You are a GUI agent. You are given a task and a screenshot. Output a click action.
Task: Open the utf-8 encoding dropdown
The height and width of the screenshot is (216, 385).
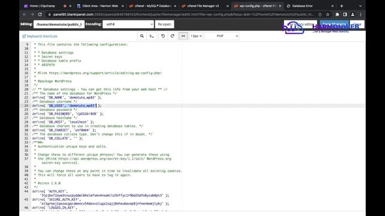(128, 24)
